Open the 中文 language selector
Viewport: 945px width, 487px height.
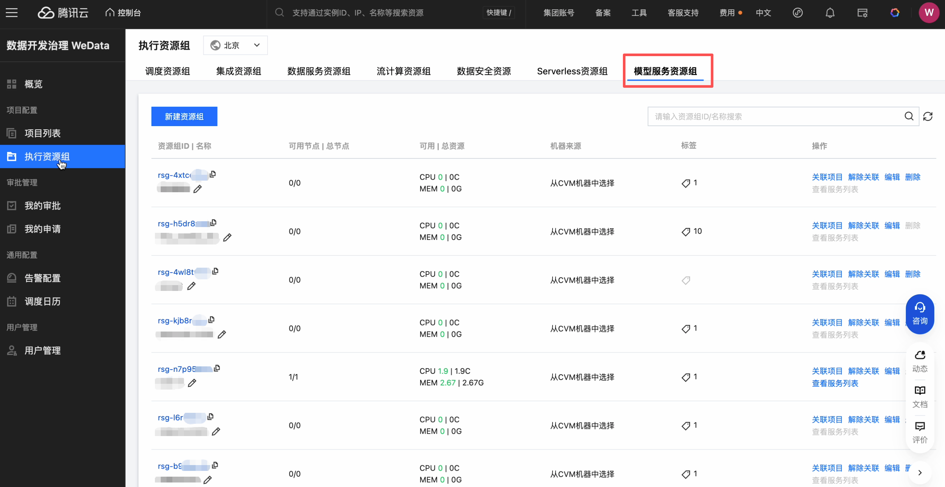point(763,13)
